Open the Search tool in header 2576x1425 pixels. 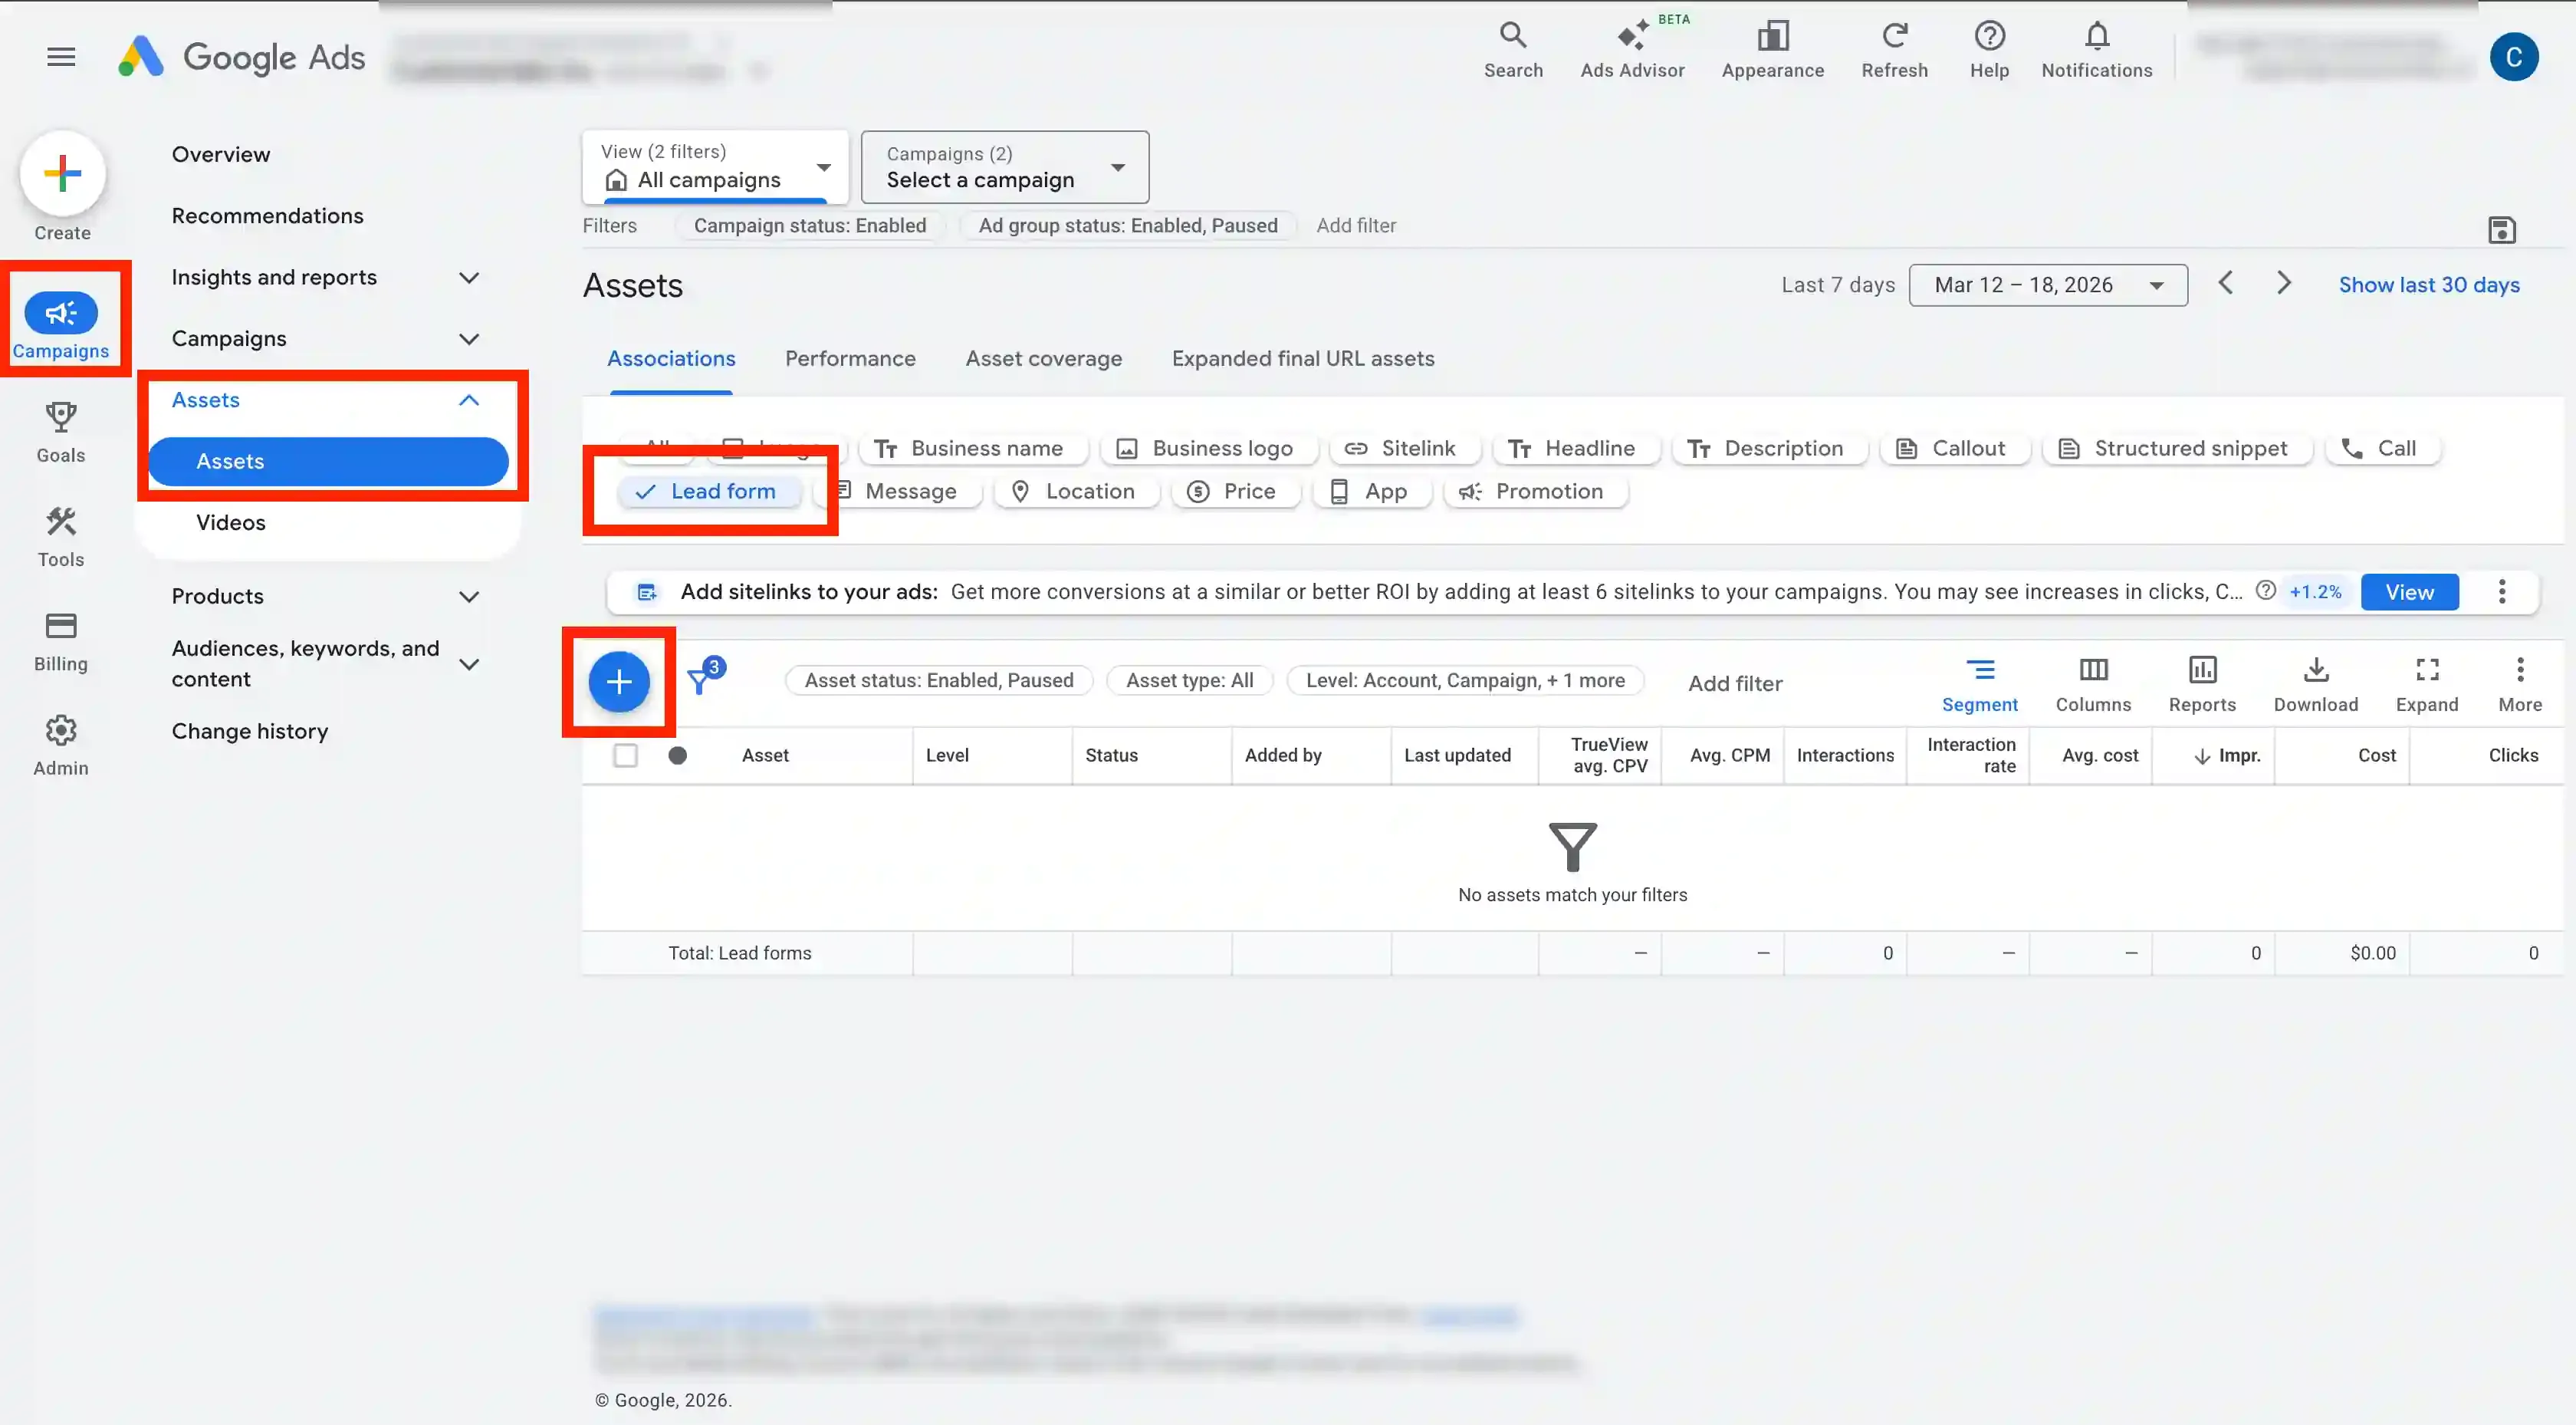pos(1513,50)
